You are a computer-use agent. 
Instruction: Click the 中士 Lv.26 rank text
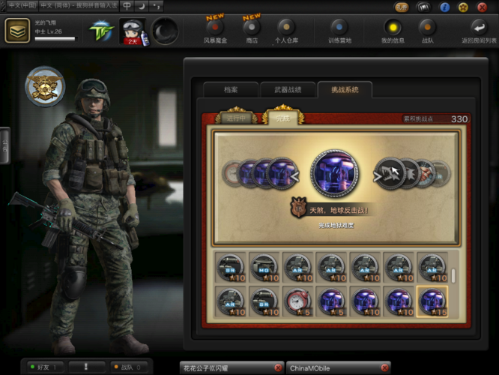tap(48, 31)
